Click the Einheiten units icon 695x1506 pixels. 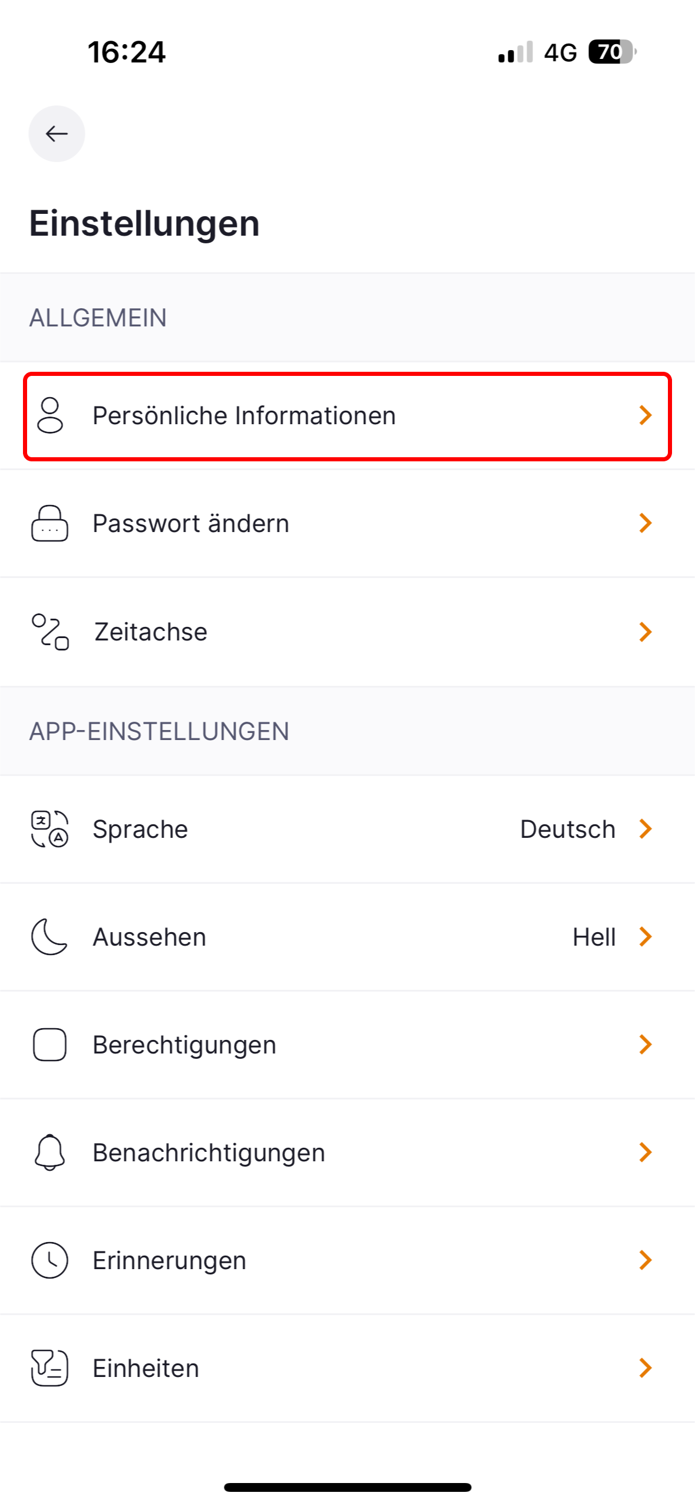click(50, 1368)
